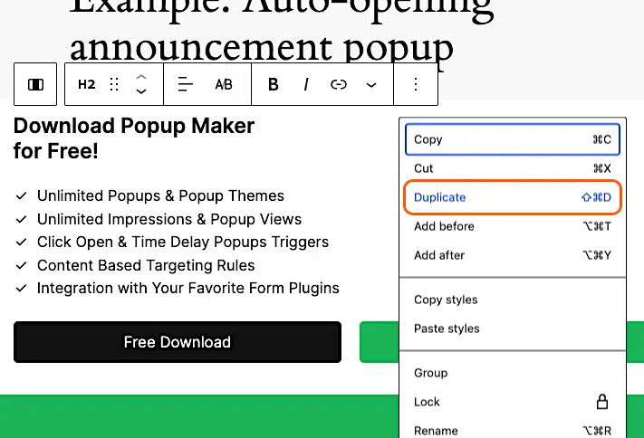Choose Copy from the block menu
The height and width of the screenshot is (438, 644).
pos(512,139)
